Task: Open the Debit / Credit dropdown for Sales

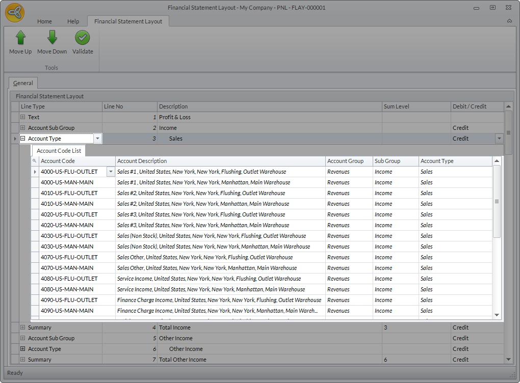Action: click(x=498, y=139)
